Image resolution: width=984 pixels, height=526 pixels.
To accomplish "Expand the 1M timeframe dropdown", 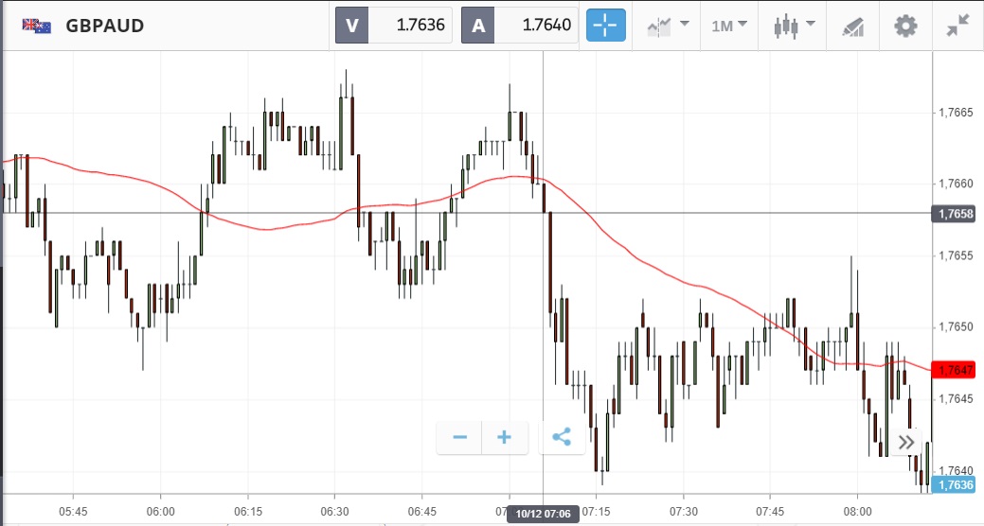I will point(729,26).
